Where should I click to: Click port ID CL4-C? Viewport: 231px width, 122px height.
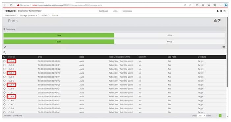[11, 104]
